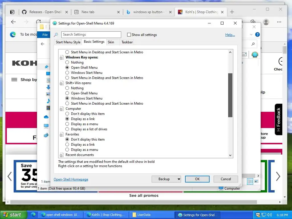The width and height of the screenshot is (292, 219).
Task: Close the New tab browser tab
Action: pos(118,12)
